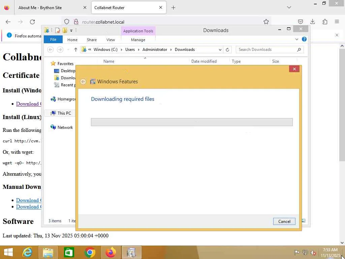Viewport: 345px width, 259px height.
Task: Click the Firefox tracking protection shield icon
Action: pos(67,22)
